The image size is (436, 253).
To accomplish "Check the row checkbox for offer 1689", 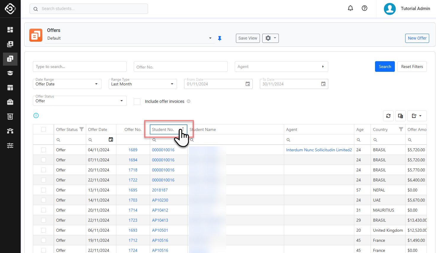I will pos(44,150).
